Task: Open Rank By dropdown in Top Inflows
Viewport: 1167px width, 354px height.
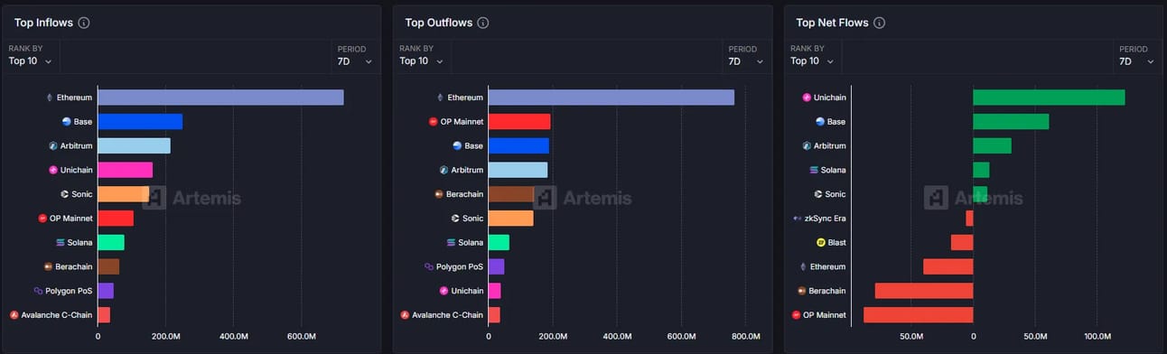Action: [30, 61]
